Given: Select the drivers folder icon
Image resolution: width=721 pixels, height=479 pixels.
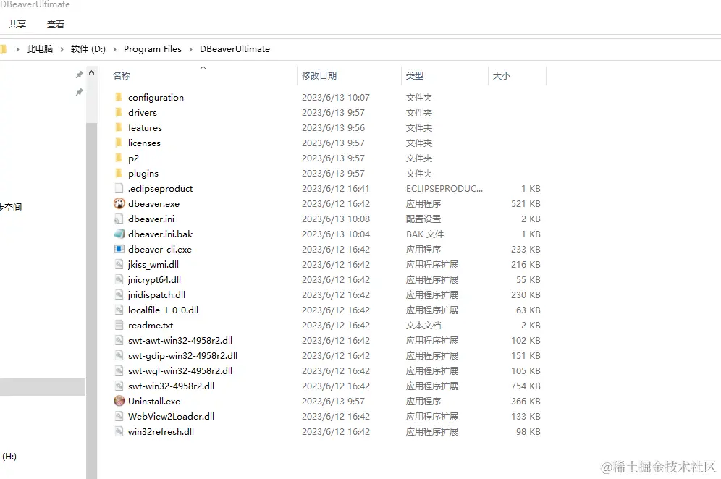Looking at the screenshot, I should coord(119,112).
